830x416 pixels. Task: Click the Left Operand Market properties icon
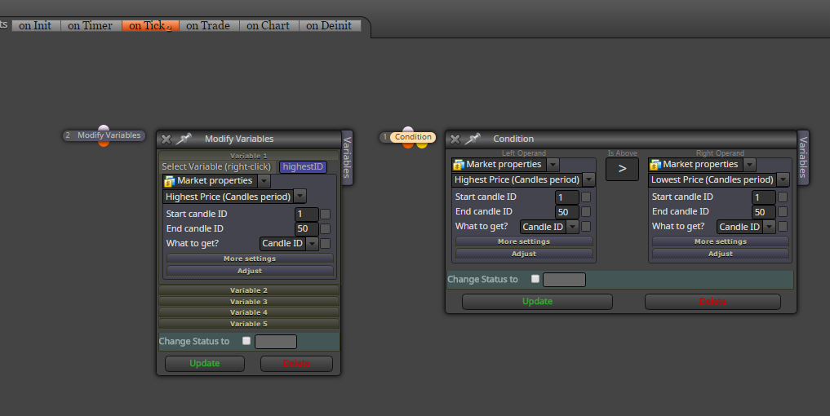[459, 165]
